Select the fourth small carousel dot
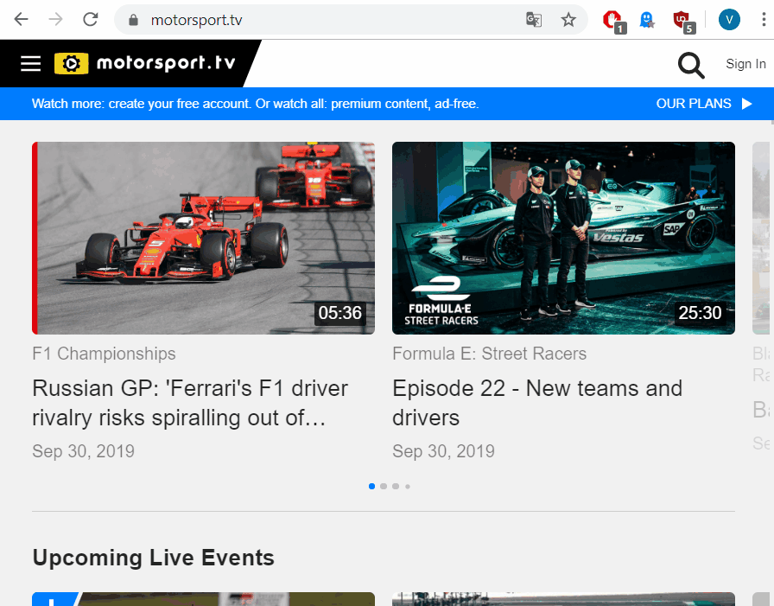The image size is (774, 606). click(407, 487)
